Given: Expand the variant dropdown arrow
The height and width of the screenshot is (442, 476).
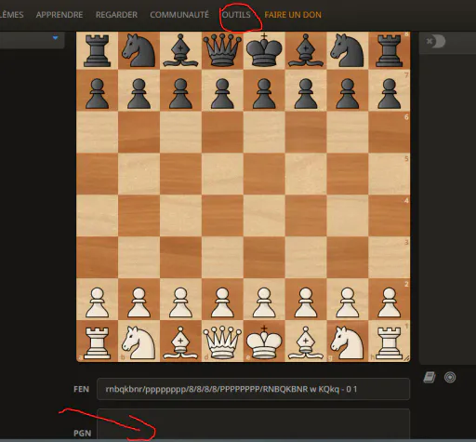Looking at the screenshot, I should tap(56, 38).
